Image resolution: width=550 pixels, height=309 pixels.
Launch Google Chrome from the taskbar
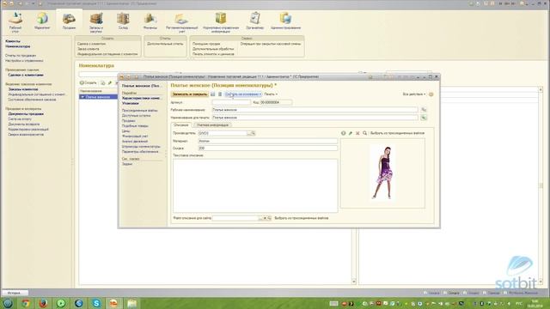point(25,303)
